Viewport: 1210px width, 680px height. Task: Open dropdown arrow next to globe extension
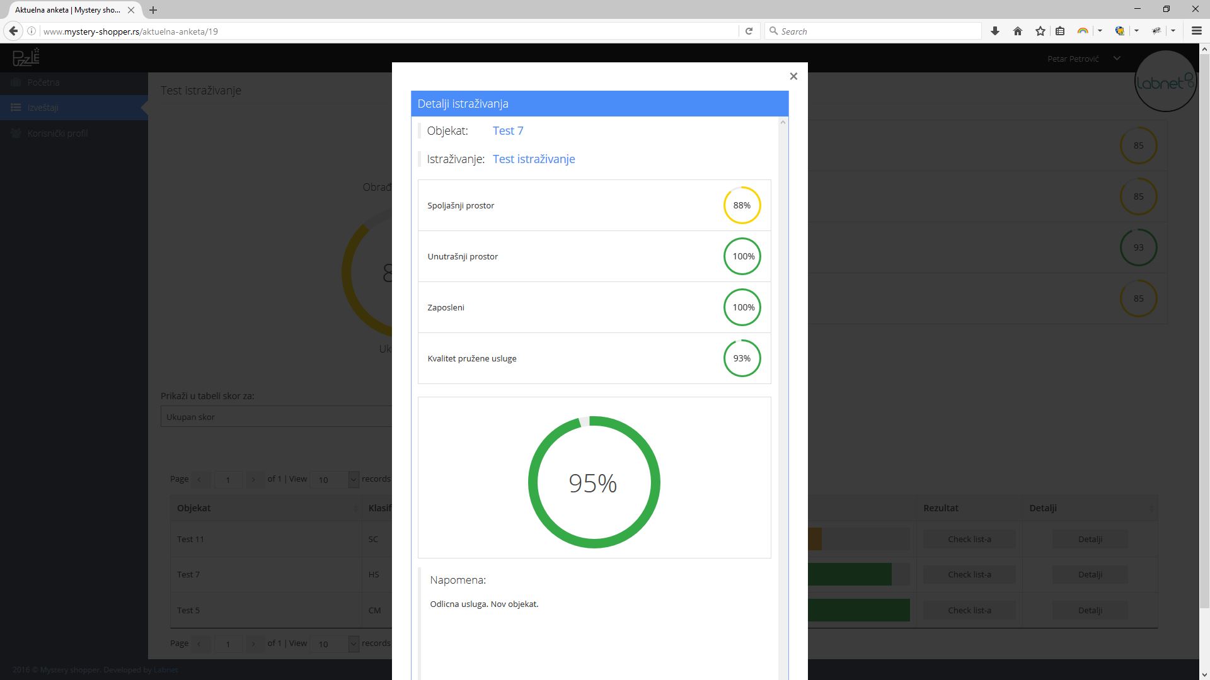coord(1136,31)
